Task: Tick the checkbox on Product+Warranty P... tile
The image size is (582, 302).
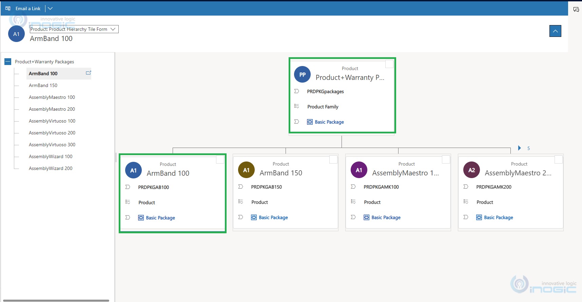Action: (389, 64)
